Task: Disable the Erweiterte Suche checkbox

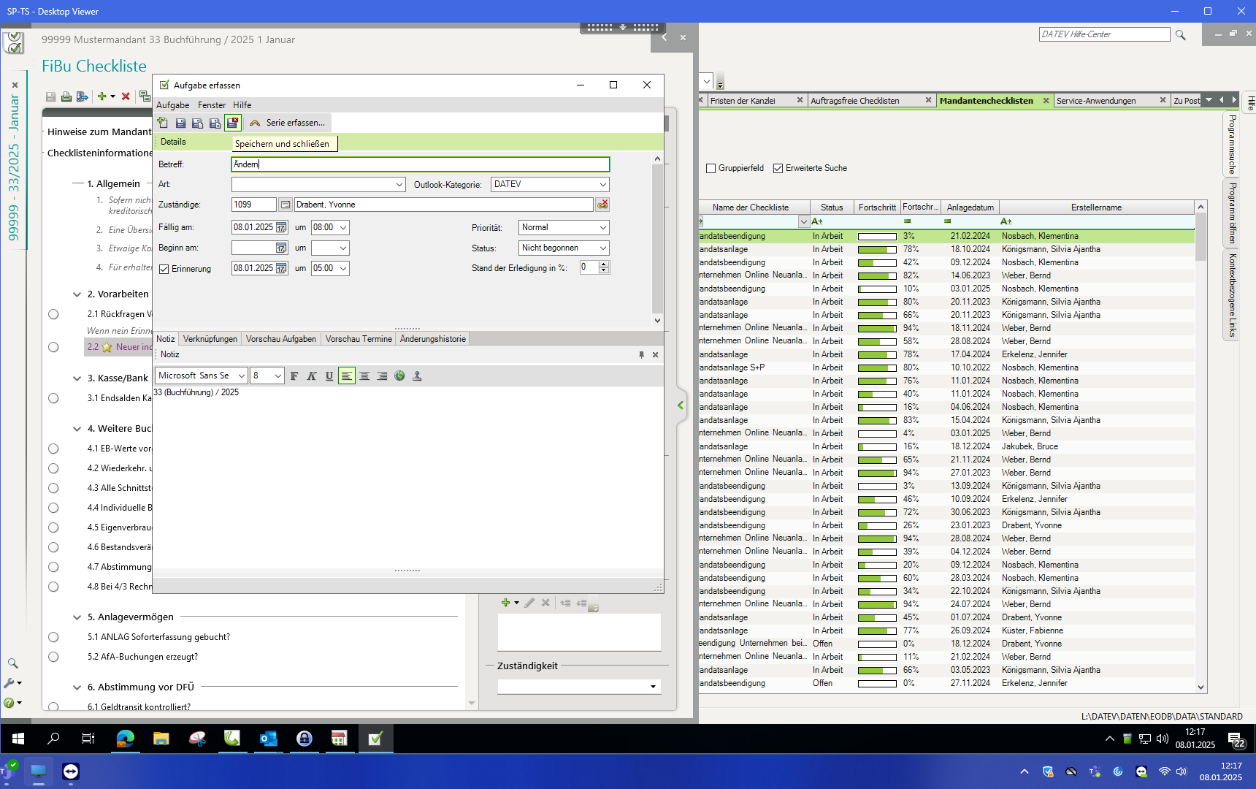Action: [x=778, y=169]
